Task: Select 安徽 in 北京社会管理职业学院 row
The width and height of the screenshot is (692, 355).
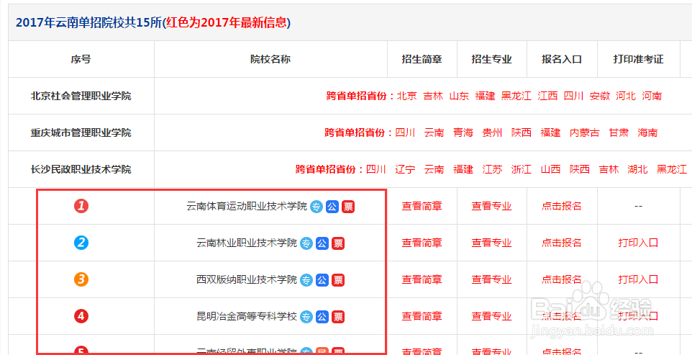Action: click(600, 96)
